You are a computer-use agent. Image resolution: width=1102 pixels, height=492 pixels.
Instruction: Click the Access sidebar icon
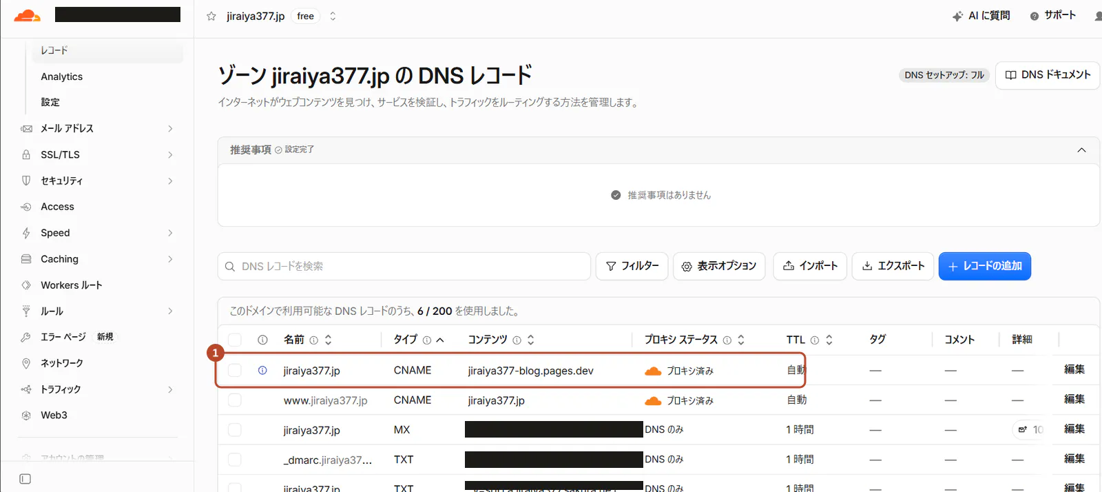26,207
